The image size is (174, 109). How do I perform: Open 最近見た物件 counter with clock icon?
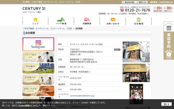pyautogui.click(x=158, y=9)
